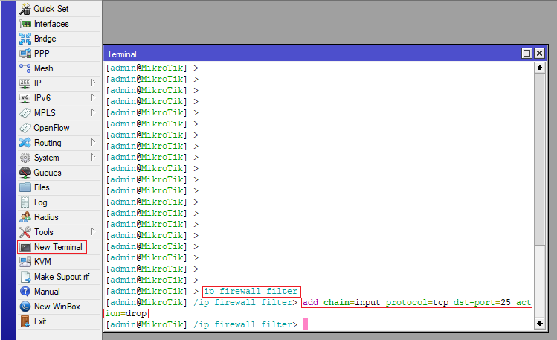Open OpenFlow via its icon
The width and height of the screenshot is (557, 340).
25,128
